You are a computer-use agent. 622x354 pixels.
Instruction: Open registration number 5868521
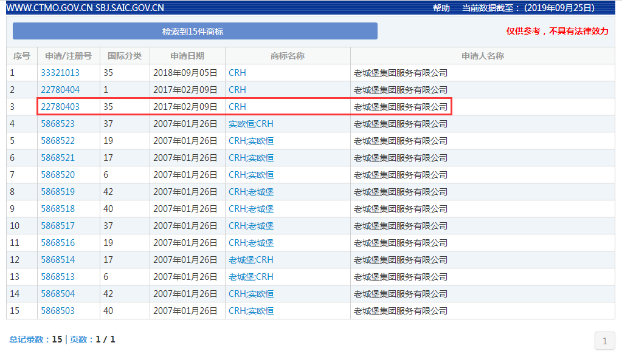58,158
